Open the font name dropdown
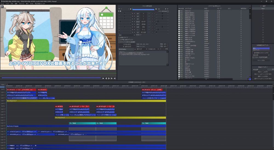Screen dimensions: 274x150 (x=127, y=49)
